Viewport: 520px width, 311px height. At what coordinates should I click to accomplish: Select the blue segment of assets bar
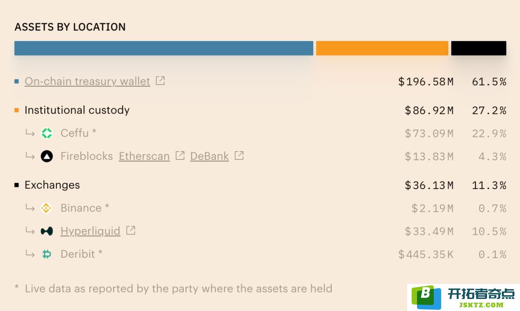coord(164,48)
